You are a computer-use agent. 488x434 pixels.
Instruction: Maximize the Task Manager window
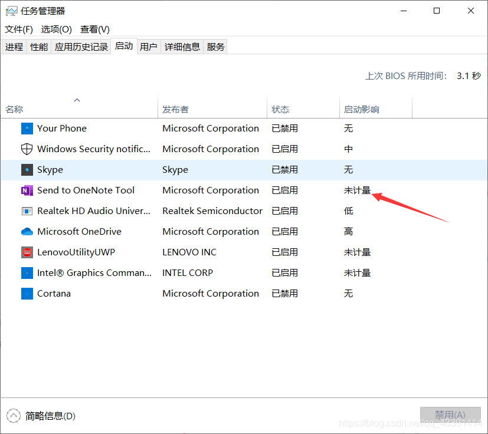click(437, 11)
